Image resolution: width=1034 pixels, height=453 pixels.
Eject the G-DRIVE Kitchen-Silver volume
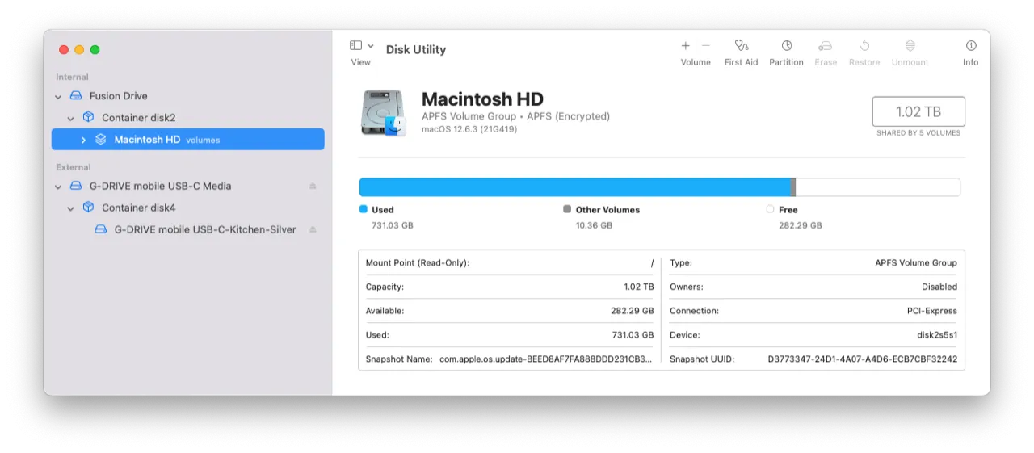pyautogui.click(x=313, y=230)
